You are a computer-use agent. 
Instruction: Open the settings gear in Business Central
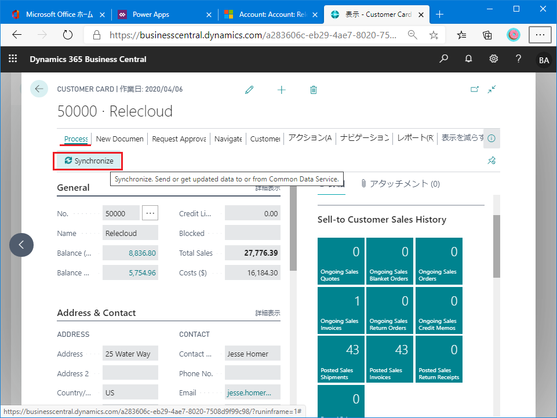[x=493, y=59]
